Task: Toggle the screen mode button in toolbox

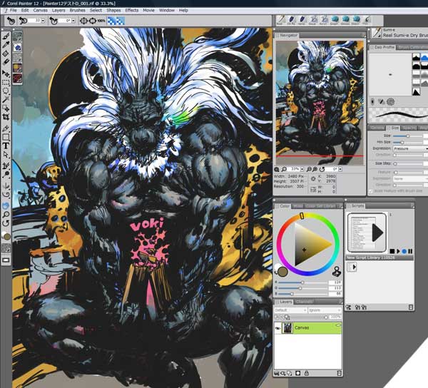Action: coord(6,260)
